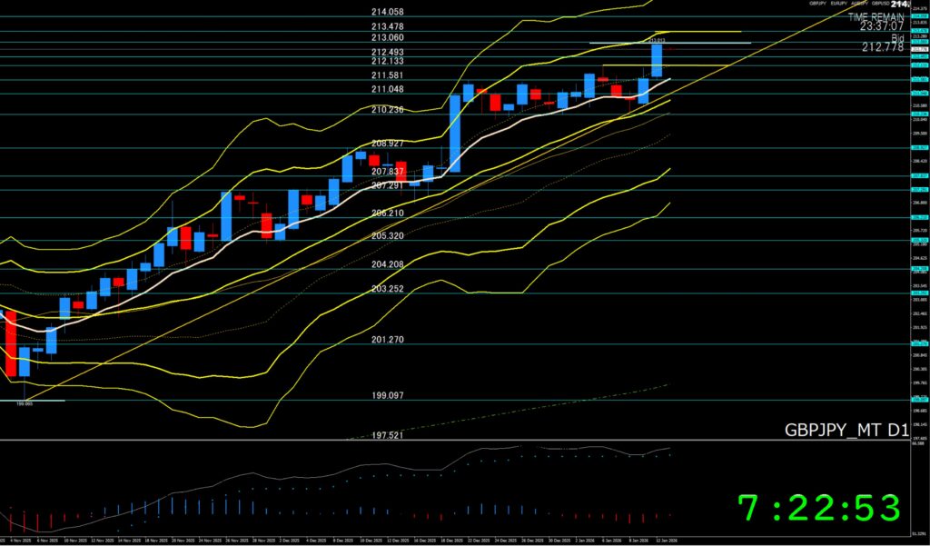Select the 210.236 support level label
930x546 pixels.
coord(387,110)
